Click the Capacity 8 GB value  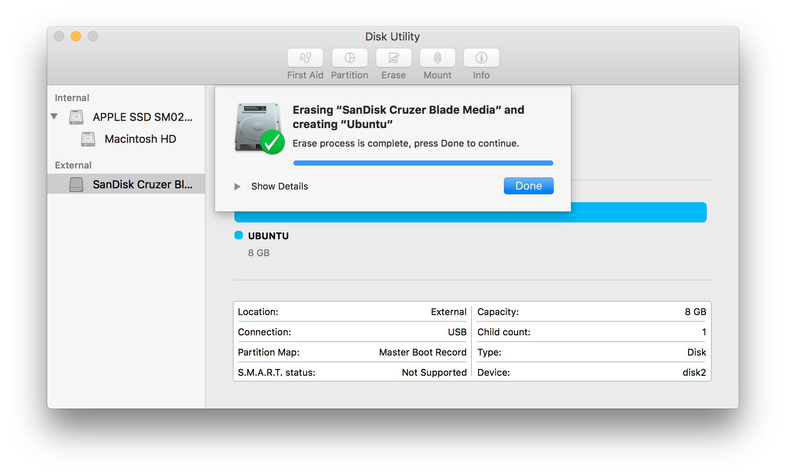click(x=695, y=312)
